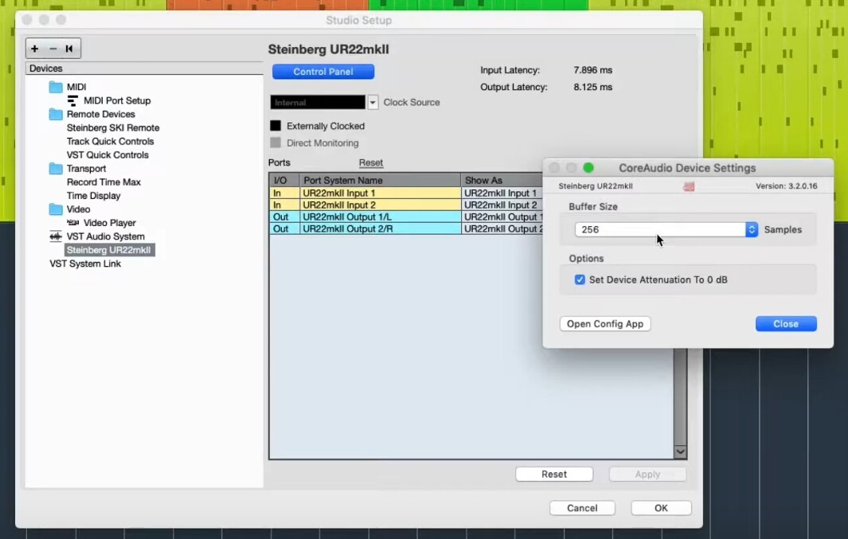
Task: Select Video Player entry
Action: (x=110, y=223)
